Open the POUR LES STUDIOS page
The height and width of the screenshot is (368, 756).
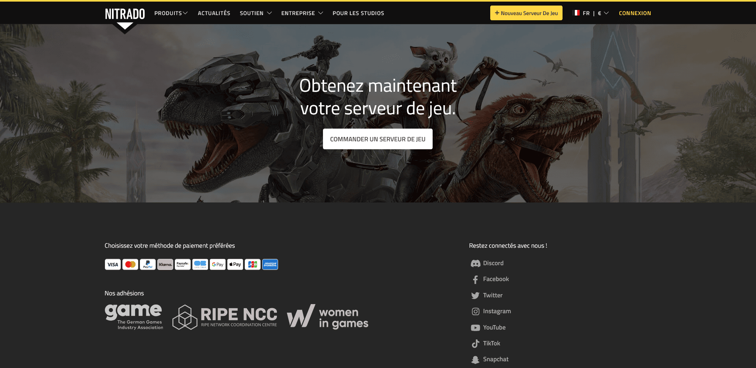tap(358, 13)
